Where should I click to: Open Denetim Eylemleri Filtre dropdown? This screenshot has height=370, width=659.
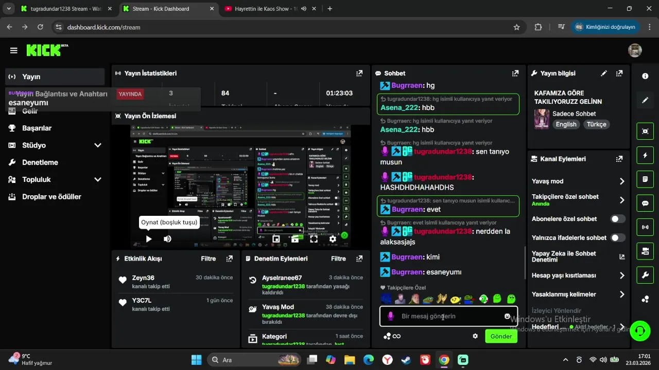click(338, 258)
